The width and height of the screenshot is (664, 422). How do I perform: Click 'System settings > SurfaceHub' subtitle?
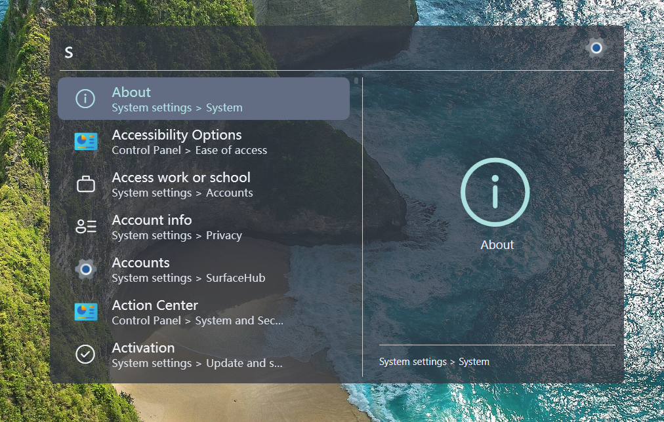click(x=188, y=278)
